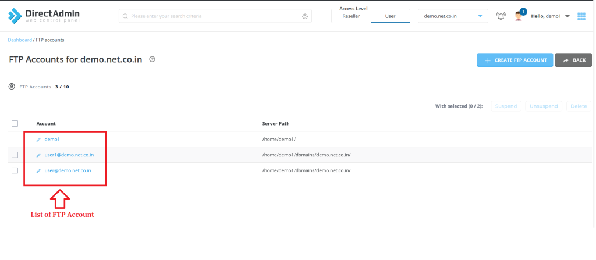Click the Server Path column header

click(276, 123)
